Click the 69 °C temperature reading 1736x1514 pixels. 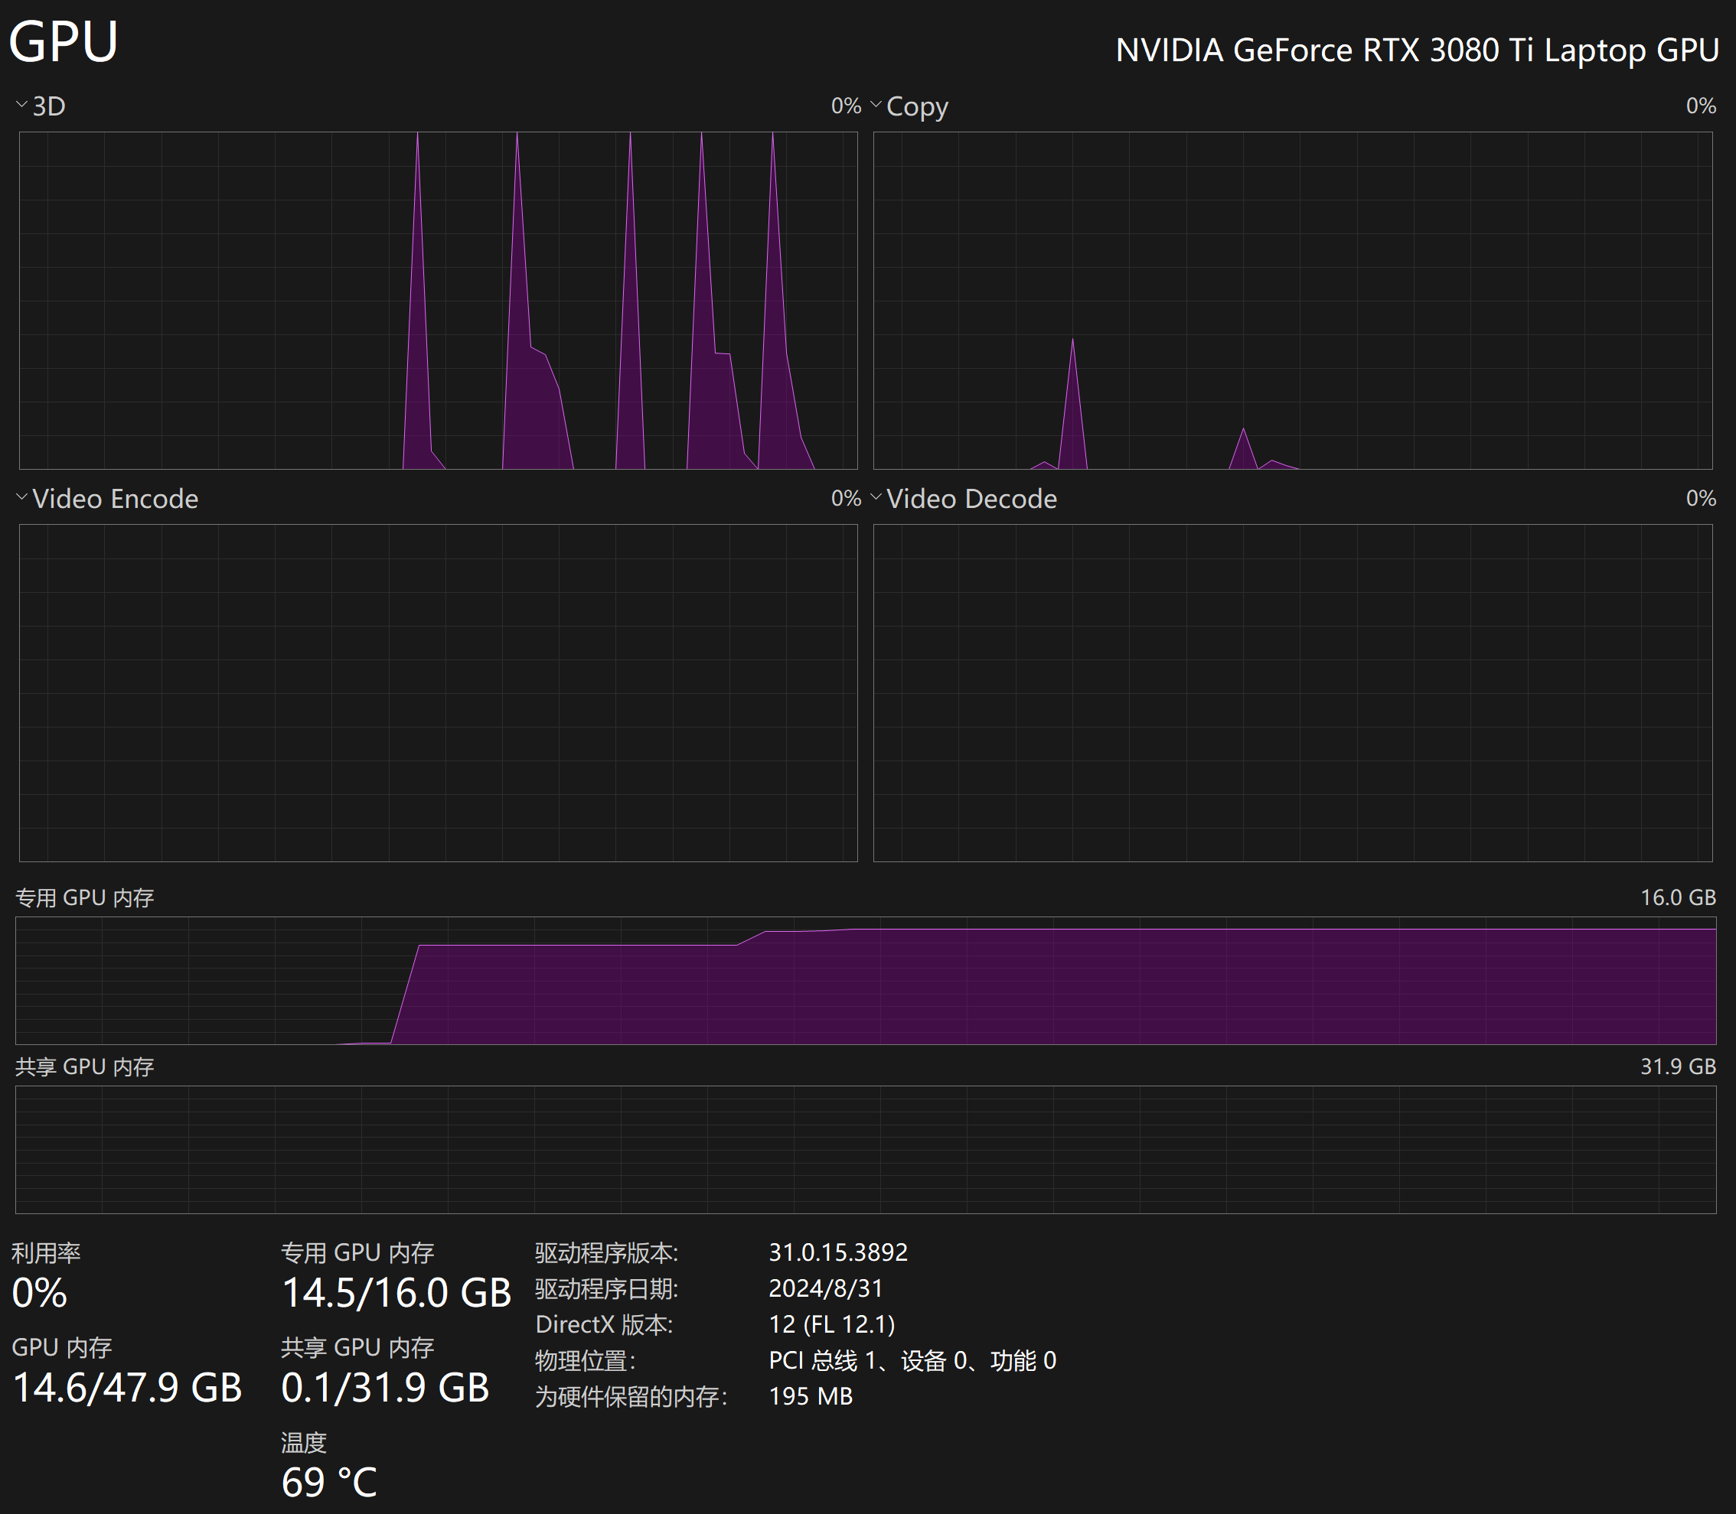click(x=329, y=1482)
